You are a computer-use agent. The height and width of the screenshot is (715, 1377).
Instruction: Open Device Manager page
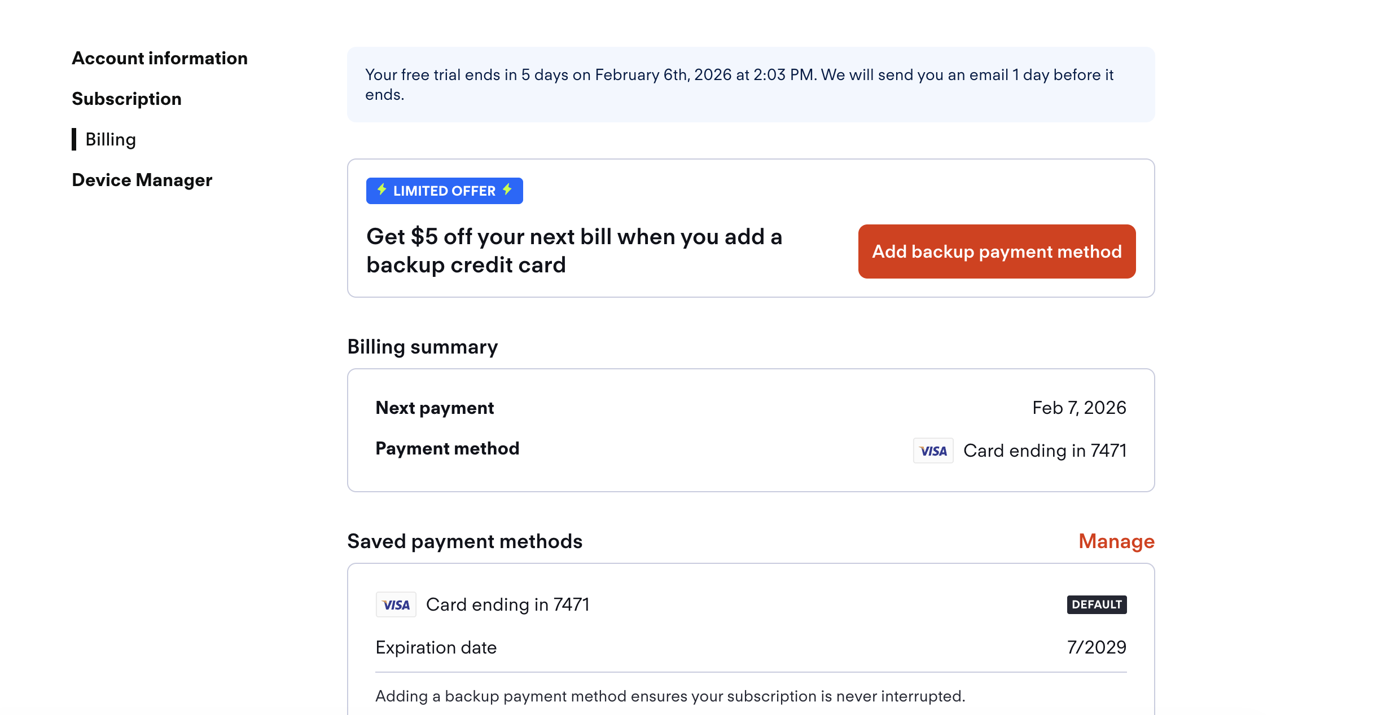[142, 180]
